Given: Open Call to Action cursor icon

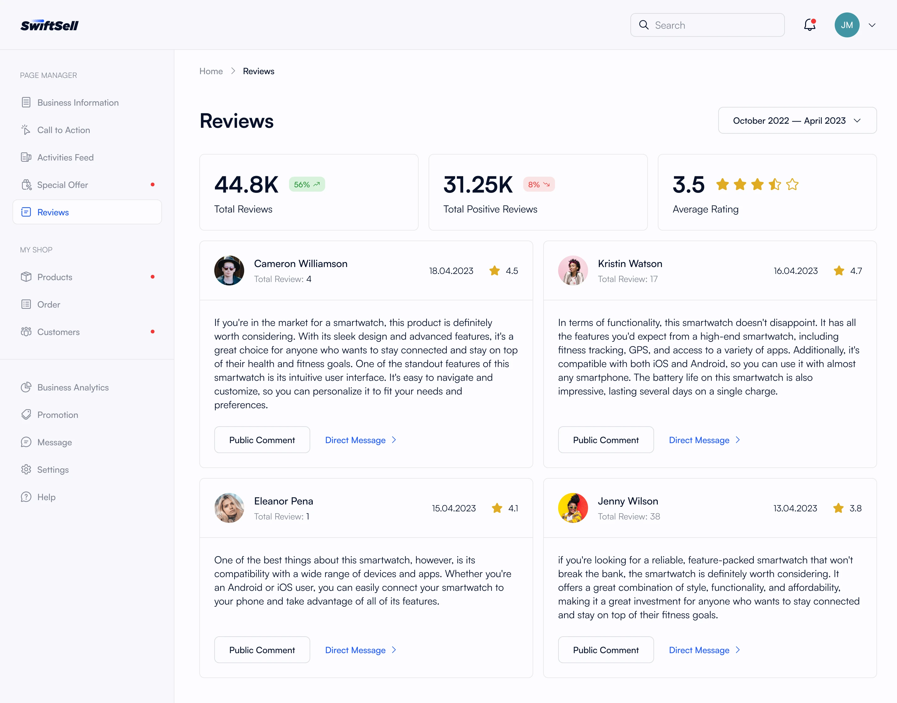Looking at the screenshot, I should [26, 130].
